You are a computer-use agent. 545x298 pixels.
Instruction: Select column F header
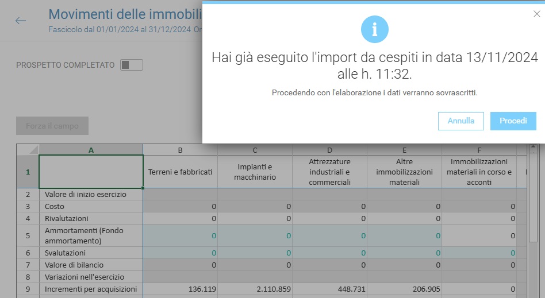coord(479,150)
